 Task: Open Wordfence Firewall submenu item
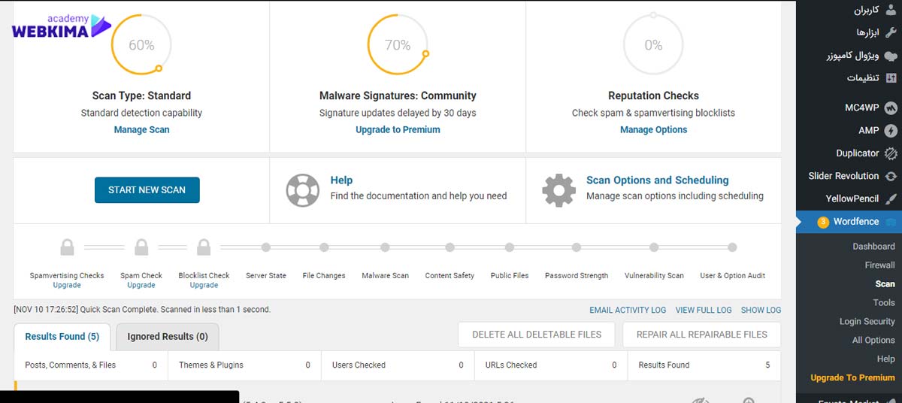879,265
